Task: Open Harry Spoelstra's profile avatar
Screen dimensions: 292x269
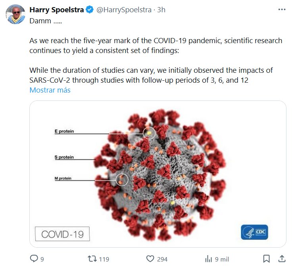Action: click(15, 15)
